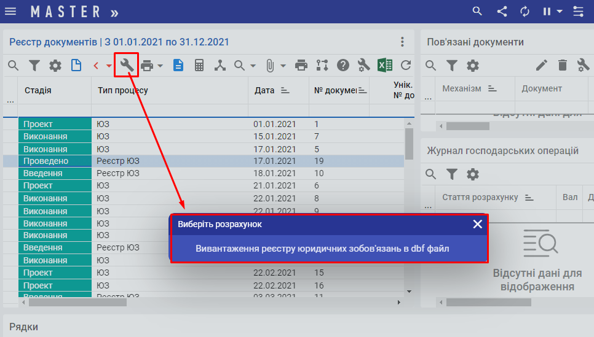
Task: Open the pause dropdown in the top bar
Action: (x=559, y=11)
